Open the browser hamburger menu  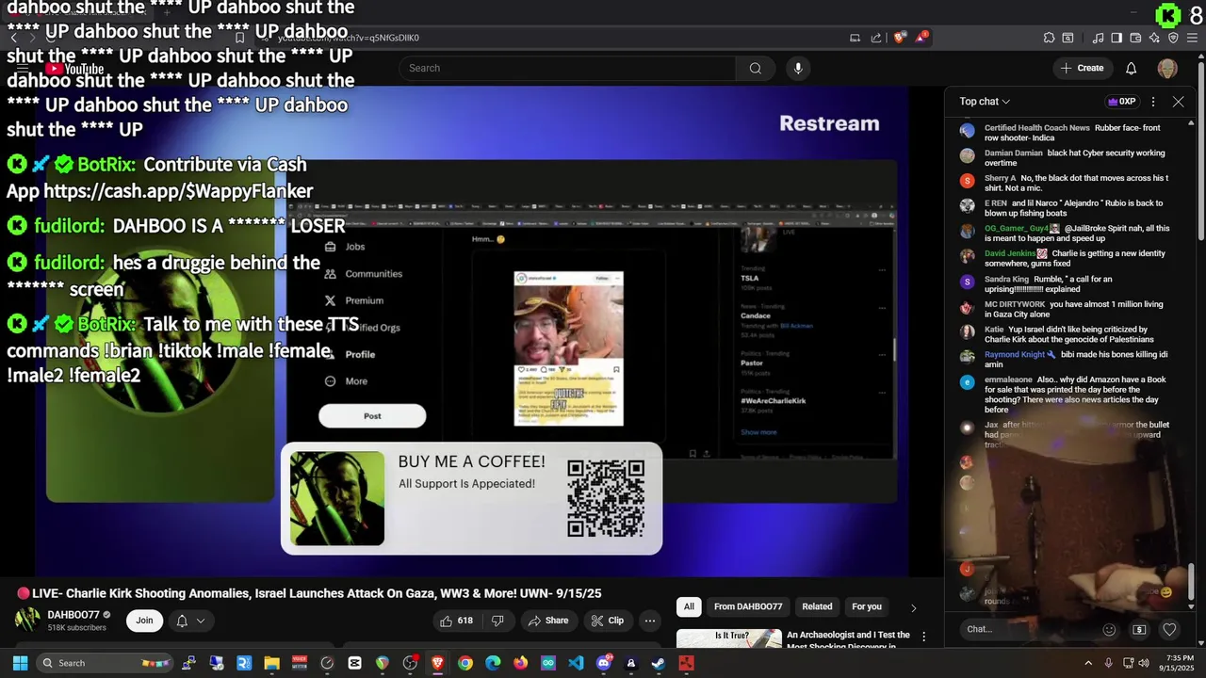[1192, 38]
